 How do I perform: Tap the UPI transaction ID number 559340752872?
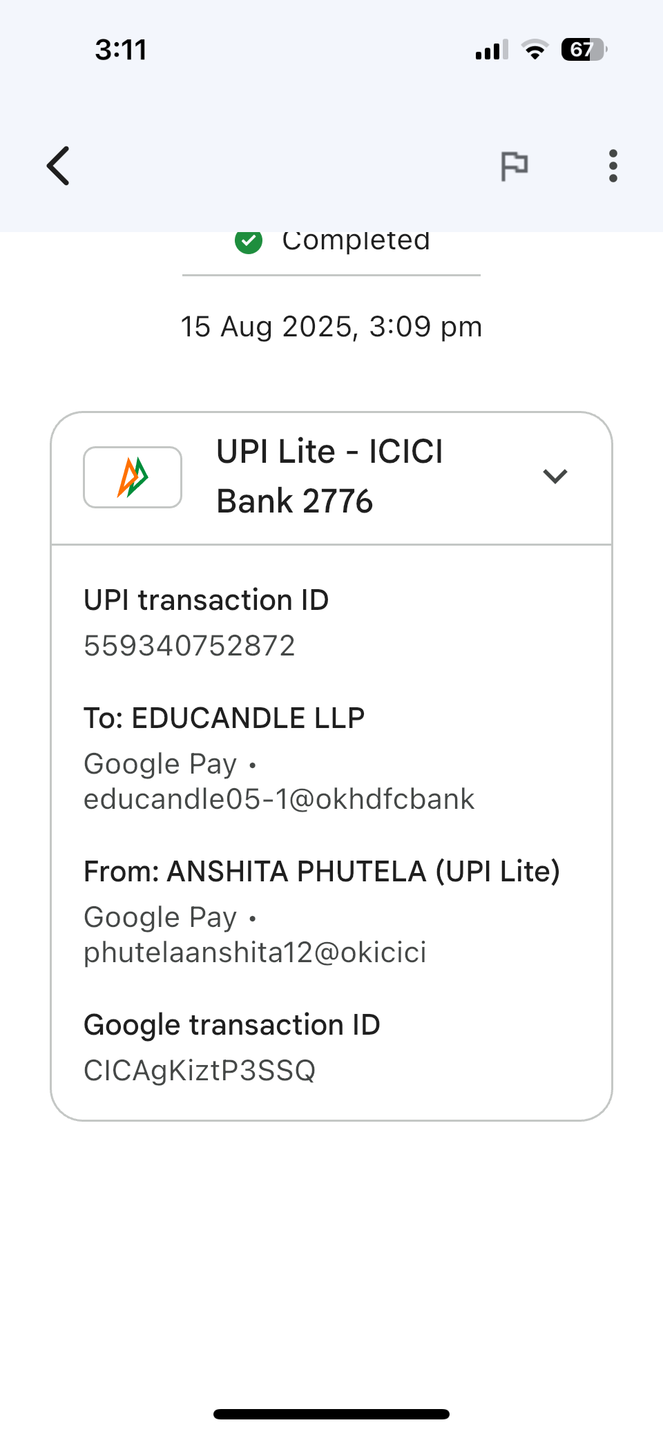pos(189,646)
